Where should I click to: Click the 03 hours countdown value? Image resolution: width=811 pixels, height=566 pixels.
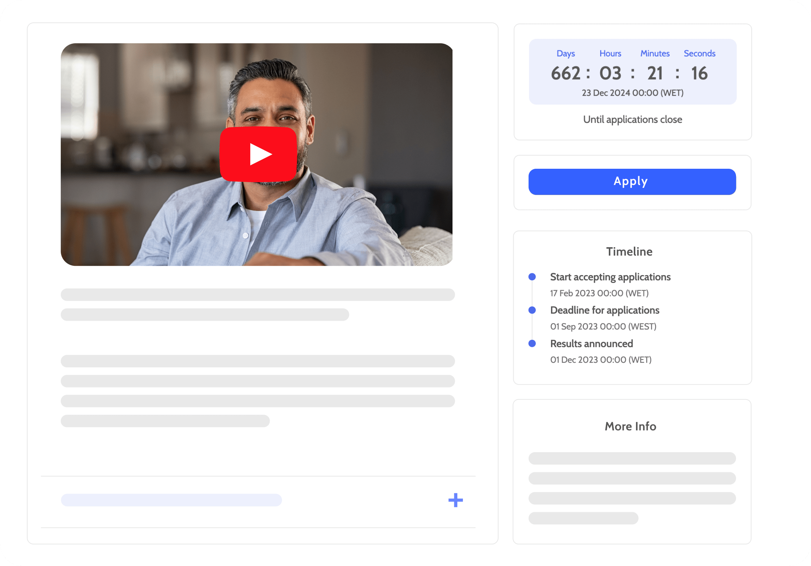coord(610,73)
